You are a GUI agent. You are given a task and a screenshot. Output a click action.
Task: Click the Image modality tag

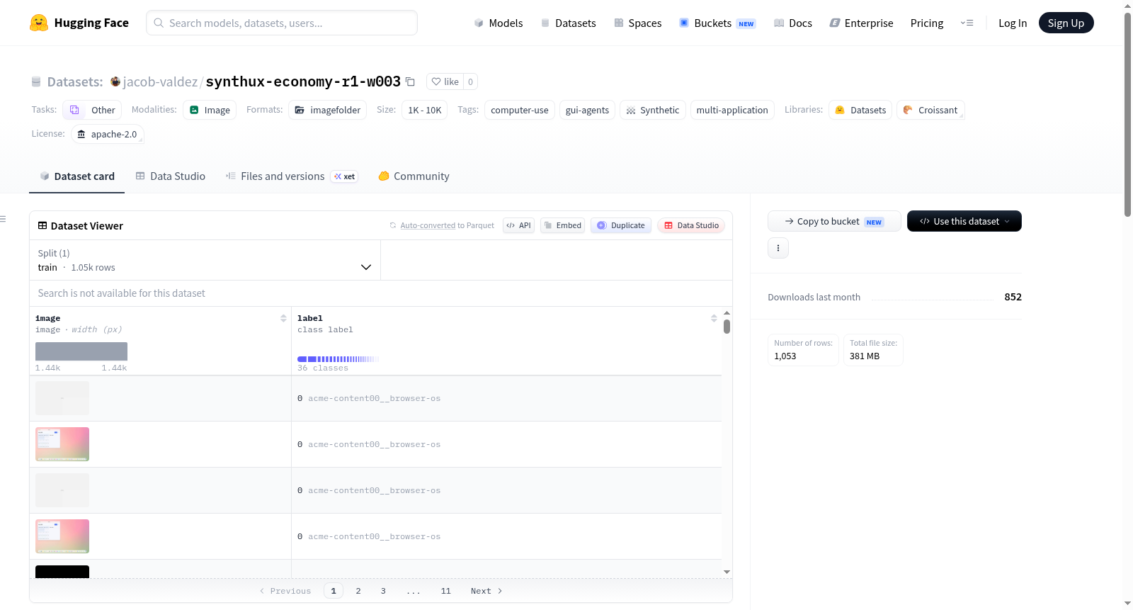coord(210,110)
